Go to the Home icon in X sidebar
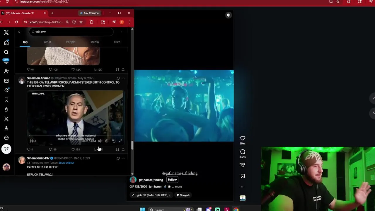The image size is (375, 211). click(6, 42)
